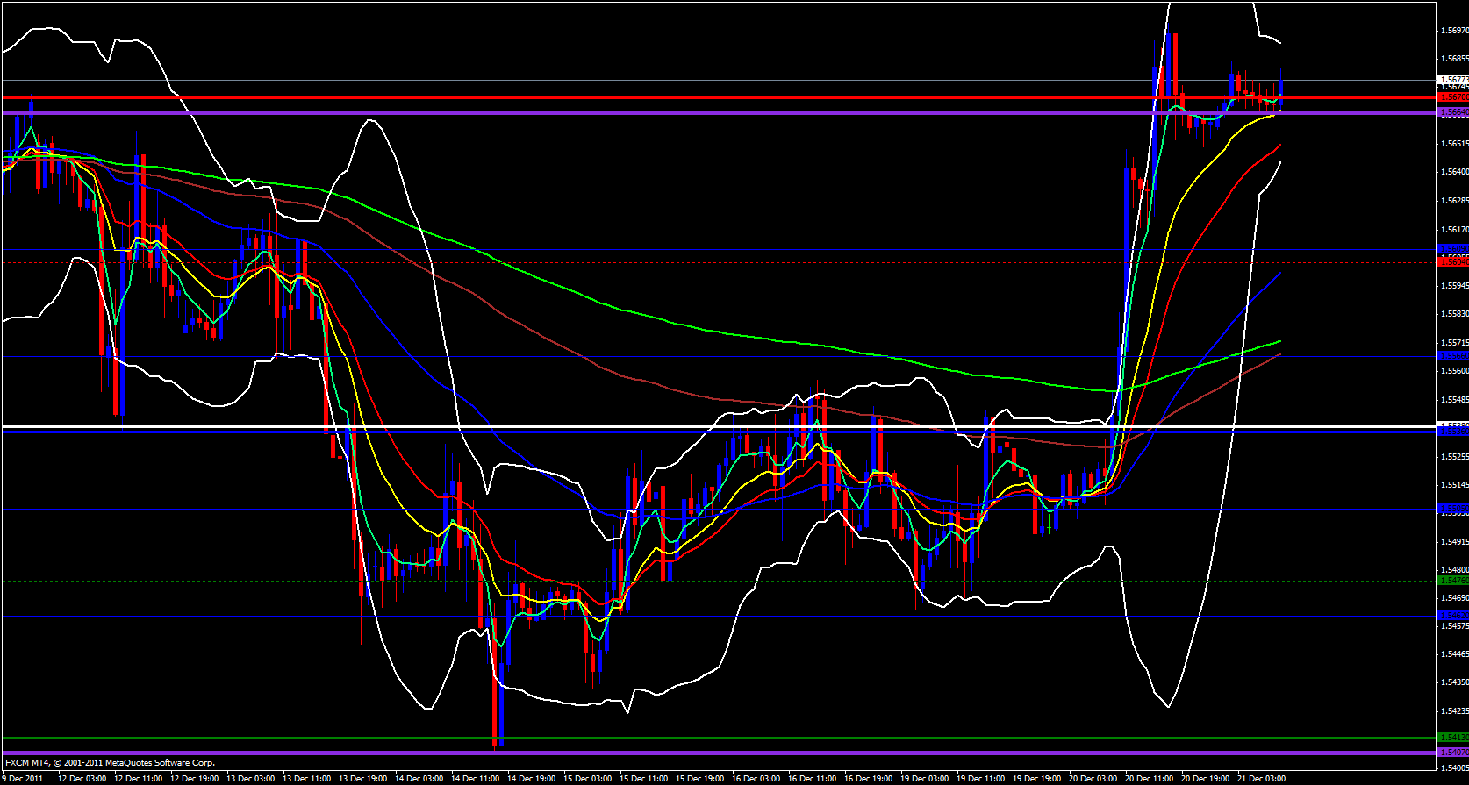
Task: Click the blue 1.55050 price level tag
Action: 1453,509
